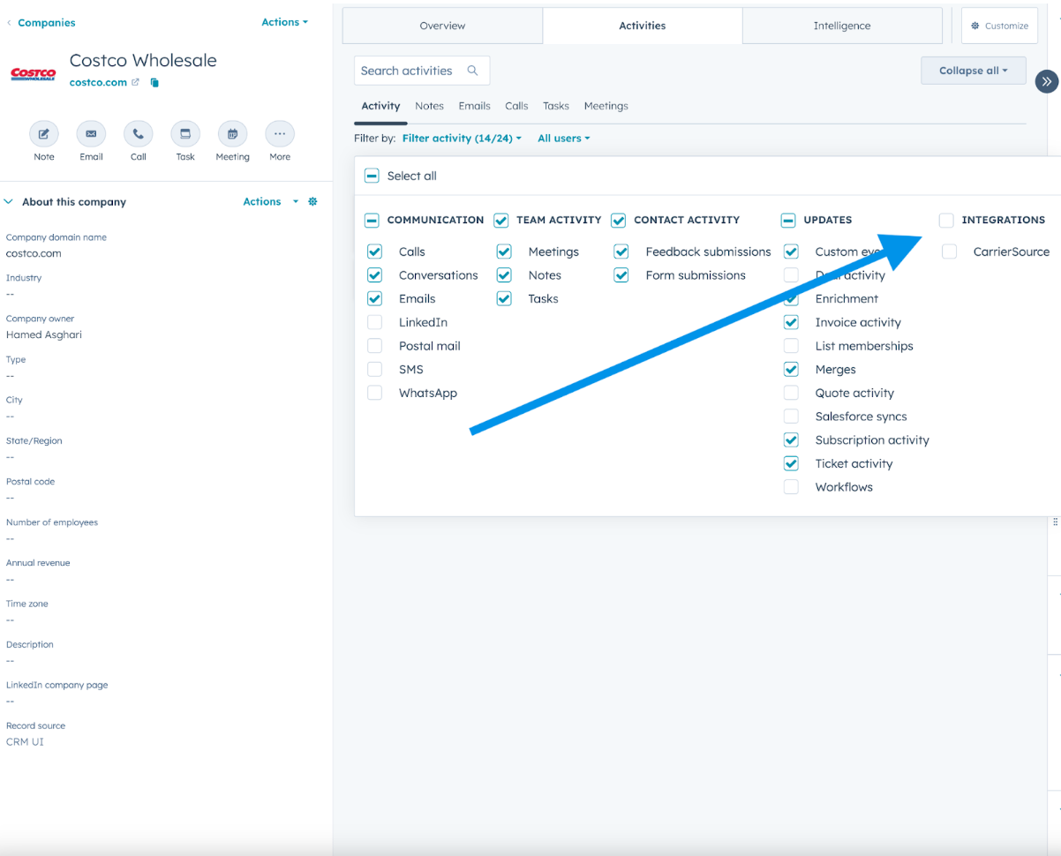Uncheck the Merges checkbox
1061x856 pixels.
791,369
